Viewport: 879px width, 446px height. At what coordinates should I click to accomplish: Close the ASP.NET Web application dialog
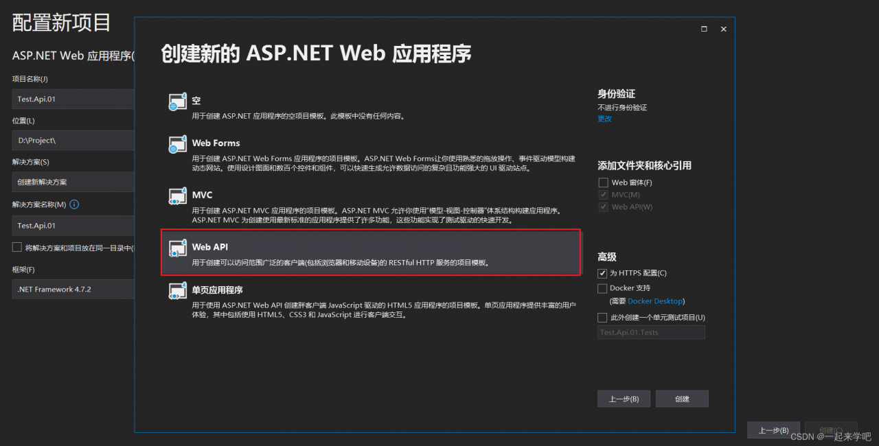[723, 29]
